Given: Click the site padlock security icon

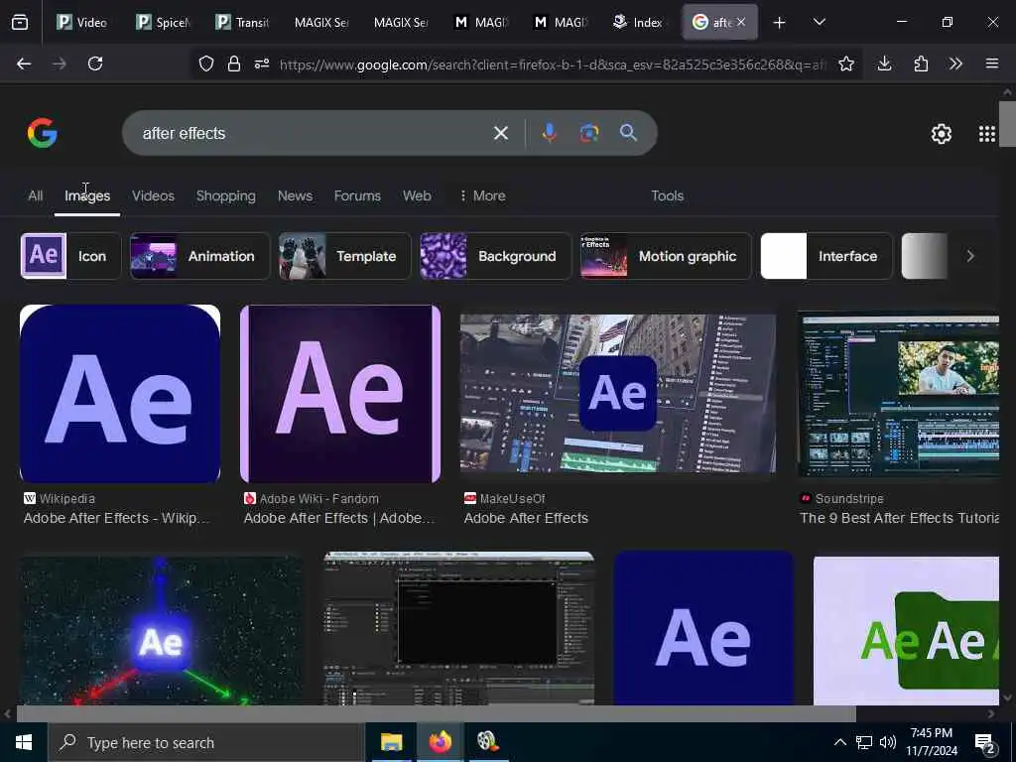Looking at the screenshot, I should (234, 63).
